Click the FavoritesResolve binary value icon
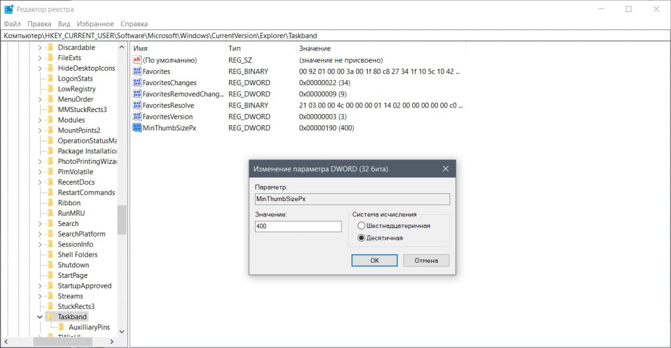Screen dimensions: 671x348 pyautogui.click(x=137, y=105)
